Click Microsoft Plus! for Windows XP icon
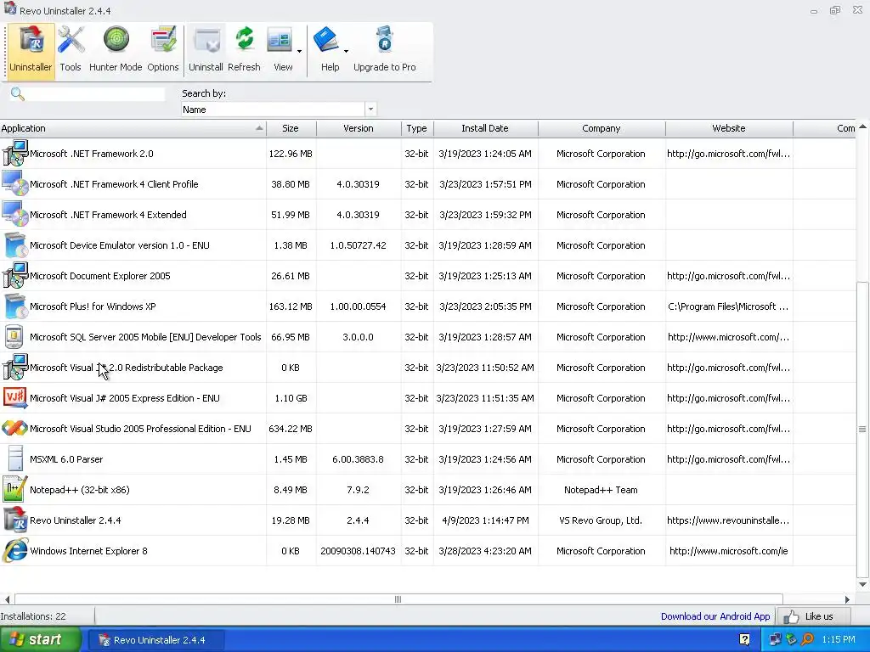This screenshot has height=652, width=870. (x=15, y=306)
